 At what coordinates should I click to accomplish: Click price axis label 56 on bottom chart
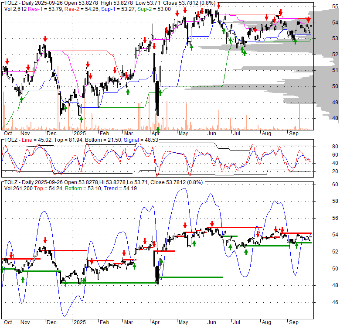click(335, 218)
